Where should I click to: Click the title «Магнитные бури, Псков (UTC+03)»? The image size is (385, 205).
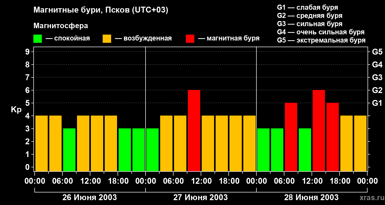pyautogui.click(x=101, y=11)
